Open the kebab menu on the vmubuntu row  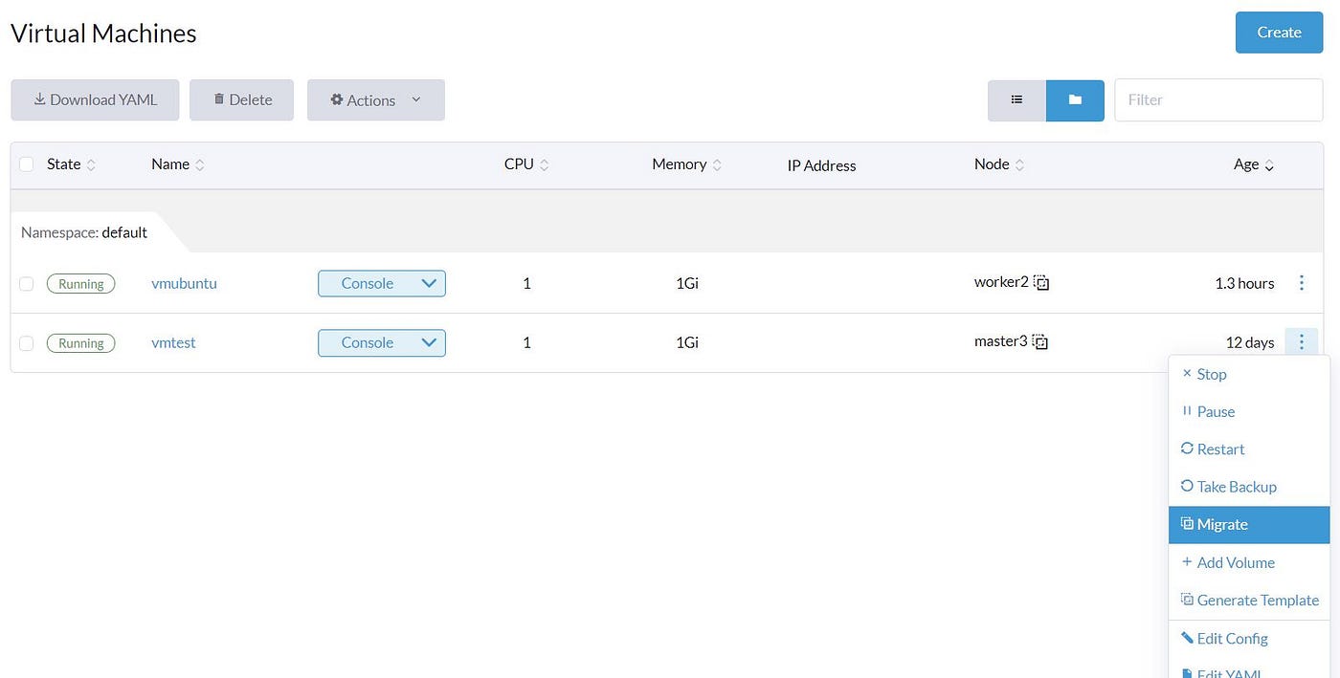(x=1302, y=283)
